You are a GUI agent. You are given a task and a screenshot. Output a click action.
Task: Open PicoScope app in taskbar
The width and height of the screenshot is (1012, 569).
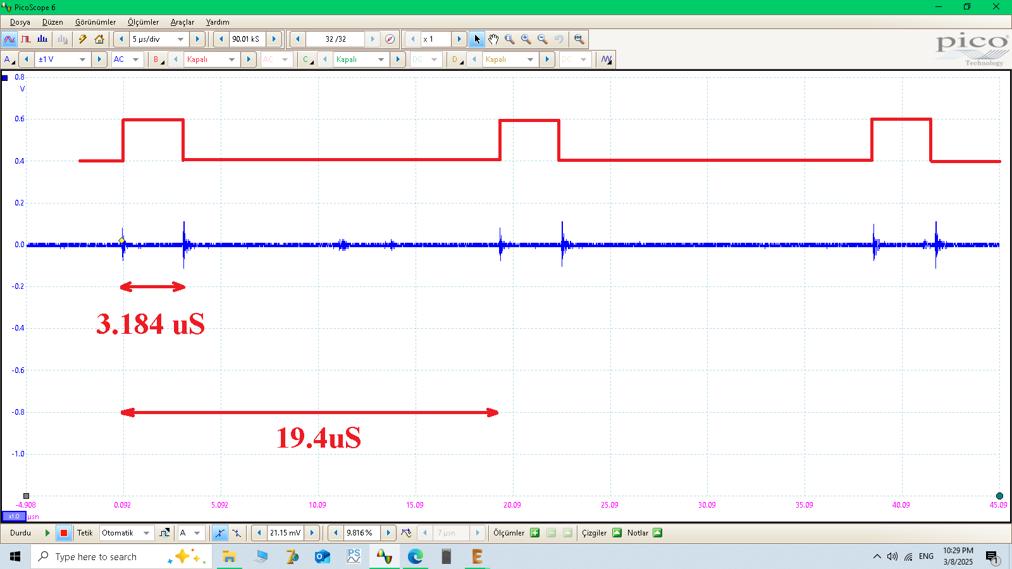(384, 556)
